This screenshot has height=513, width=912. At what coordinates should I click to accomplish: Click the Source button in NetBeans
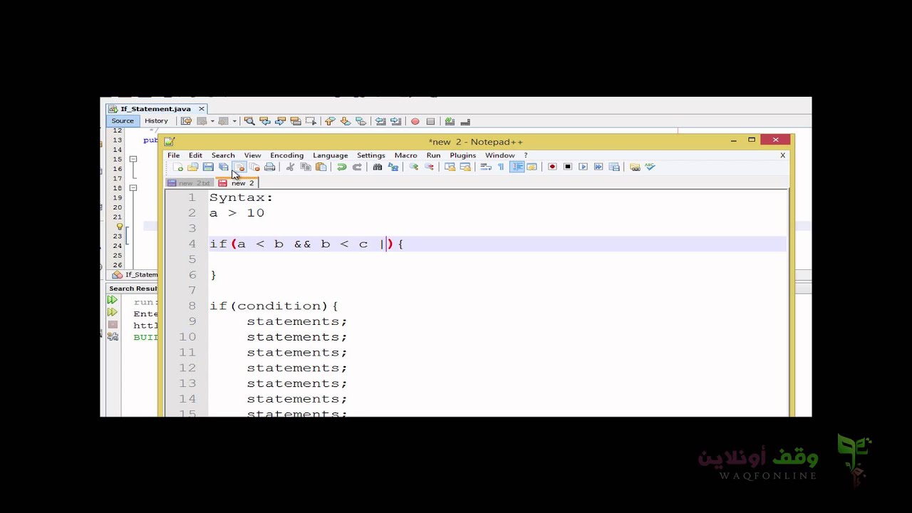coord(123,121)
